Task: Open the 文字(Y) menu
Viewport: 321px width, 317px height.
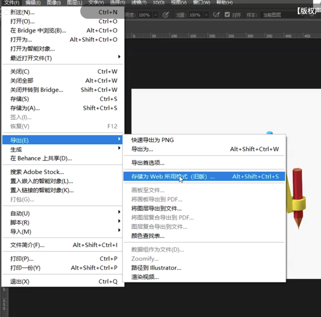Action: (96, 3)
